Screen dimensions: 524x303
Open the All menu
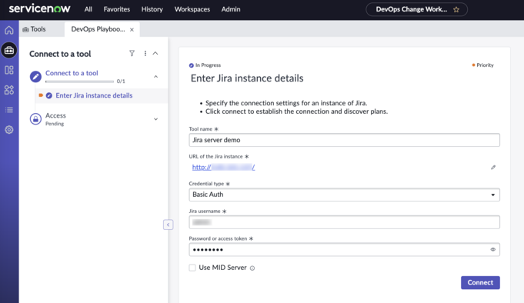(88, 9)
